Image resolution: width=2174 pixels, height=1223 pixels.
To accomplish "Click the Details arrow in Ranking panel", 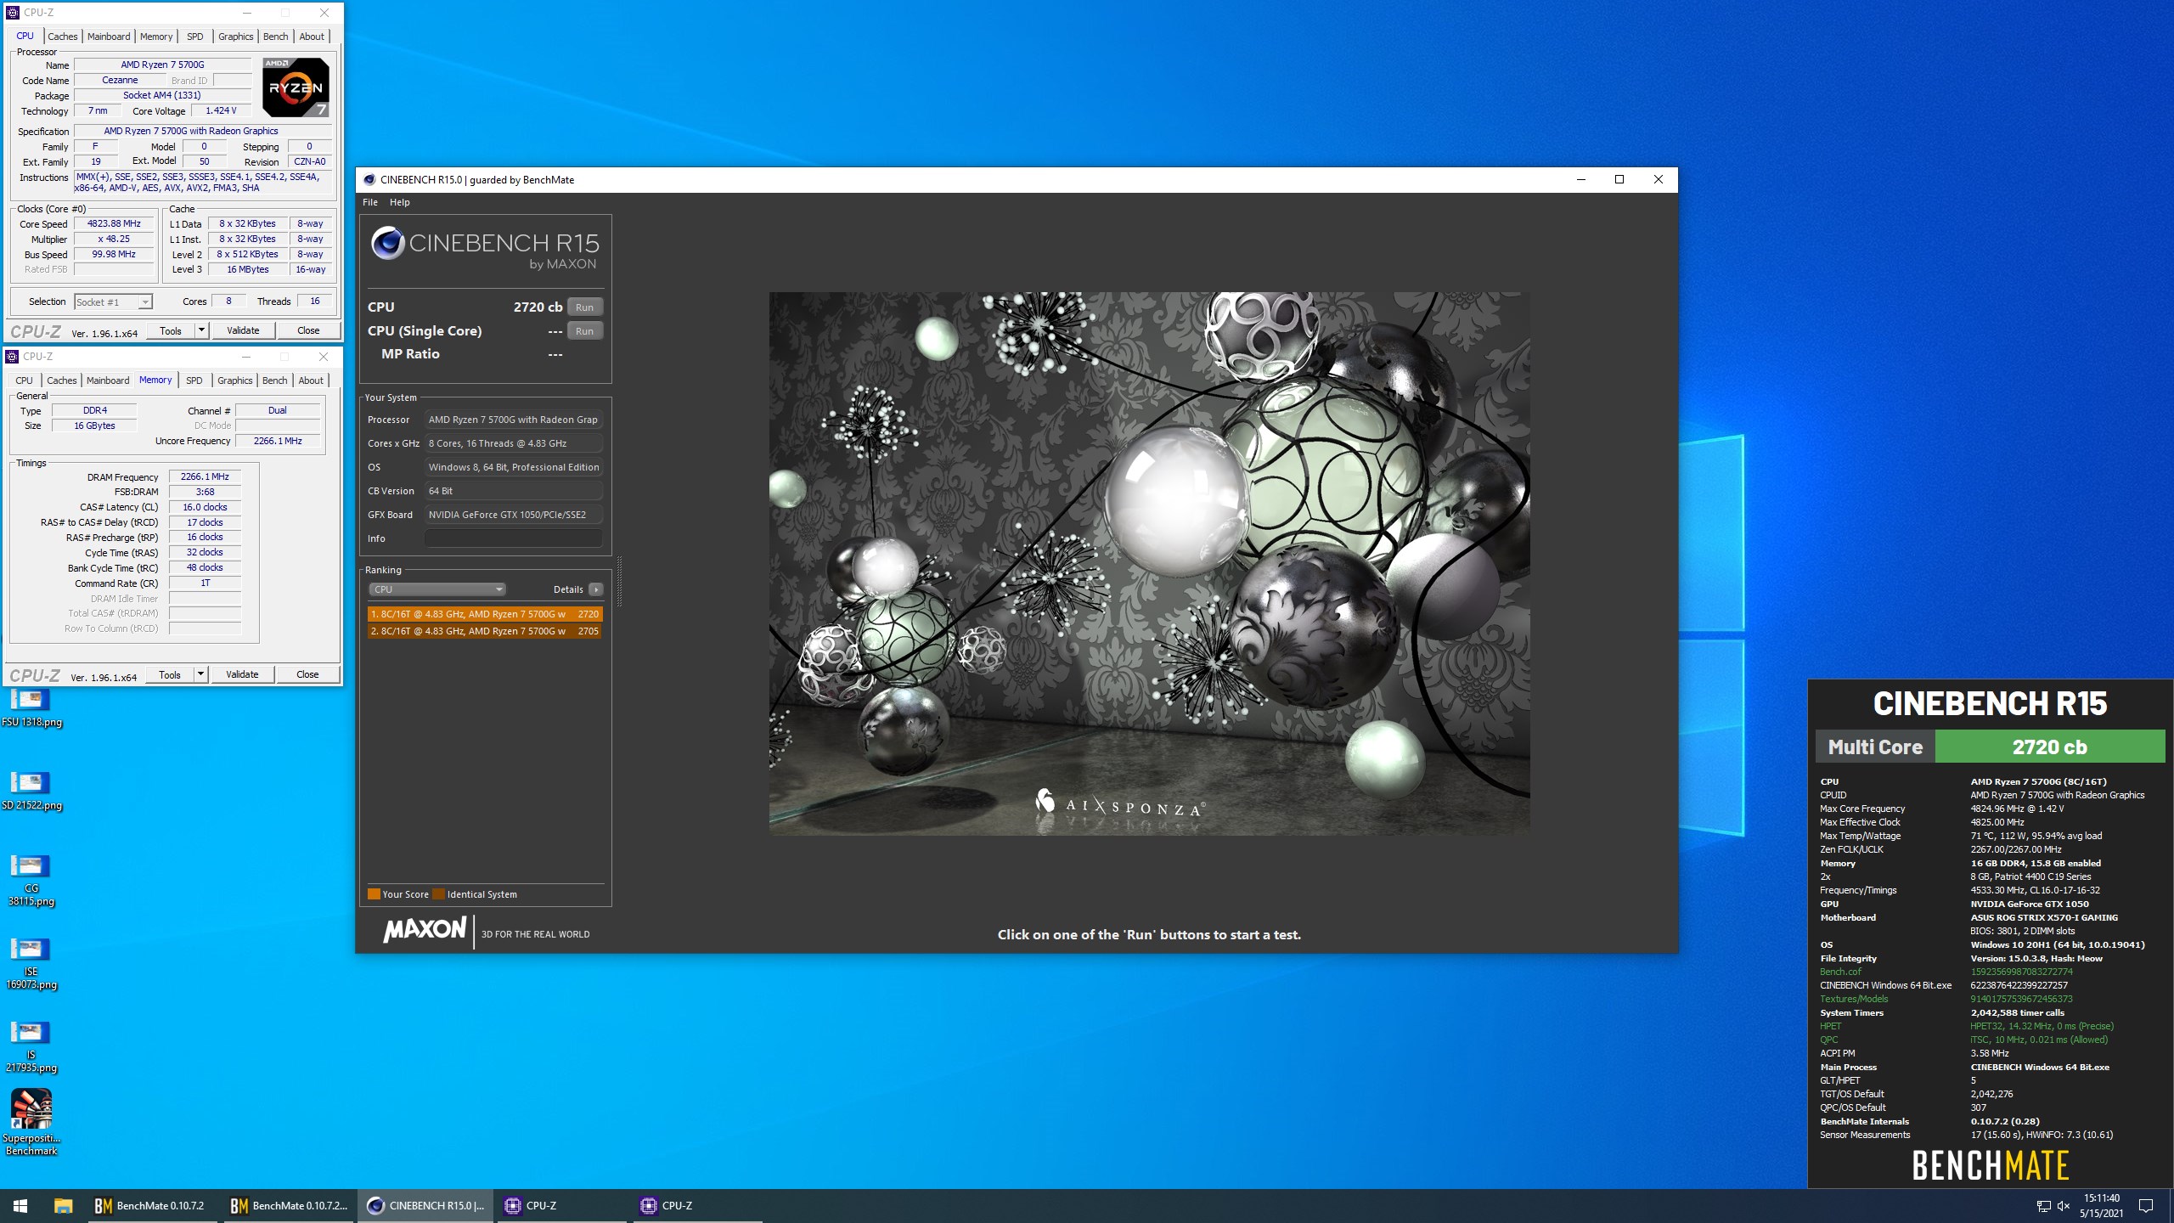I will (596, 589).
